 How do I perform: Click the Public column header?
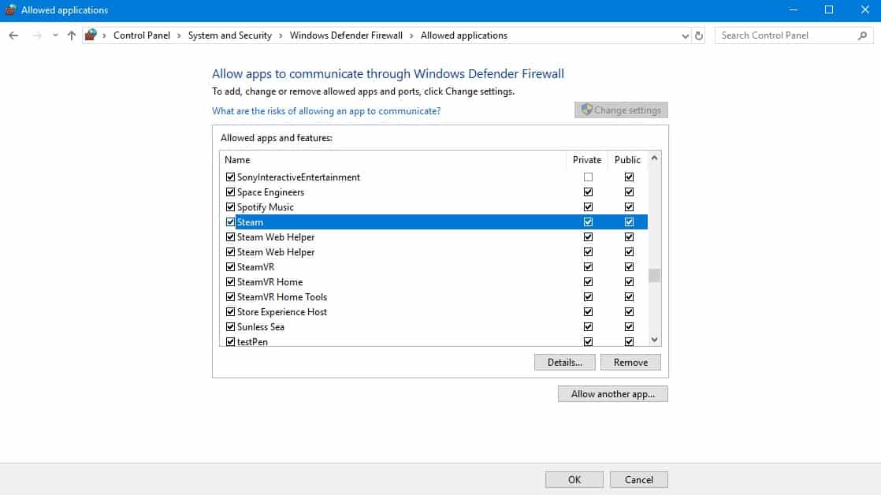coord(627,160)
